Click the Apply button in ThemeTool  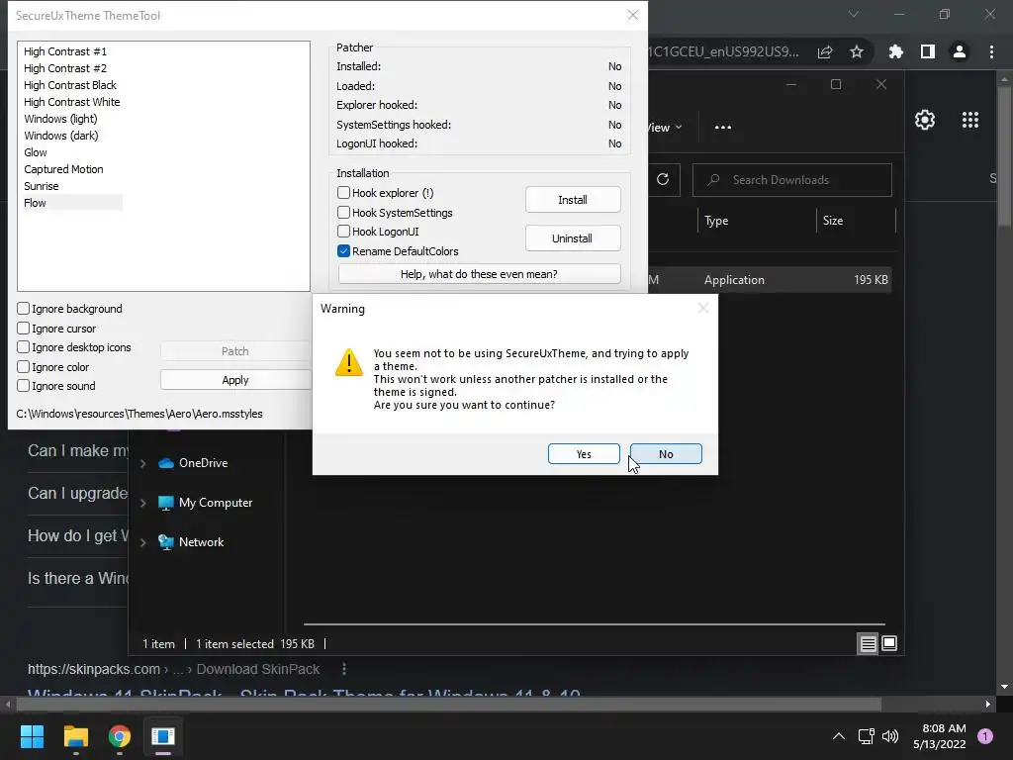pos(235,379)
